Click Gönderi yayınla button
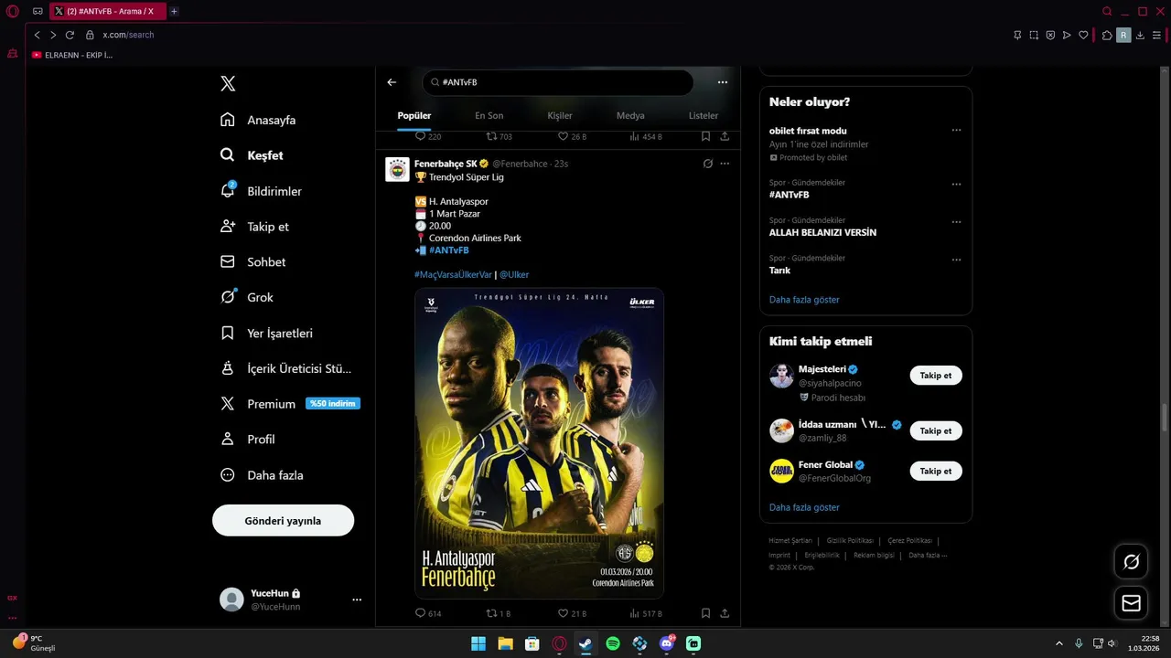Image resolution: width=1171 pixels, height=658 pixels. (283, 521)
